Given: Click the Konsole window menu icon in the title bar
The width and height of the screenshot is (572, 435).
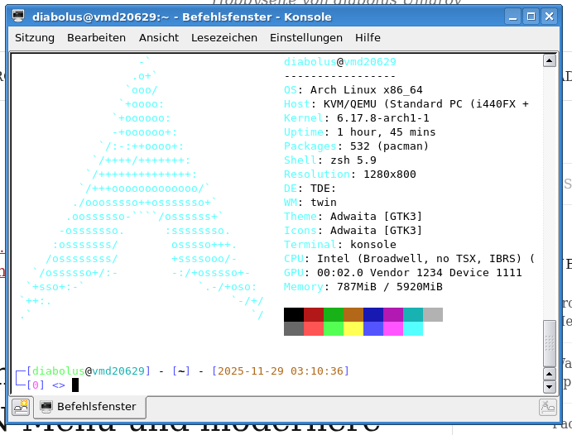Looking at the screenshot, I should click(x=18, y=16).
